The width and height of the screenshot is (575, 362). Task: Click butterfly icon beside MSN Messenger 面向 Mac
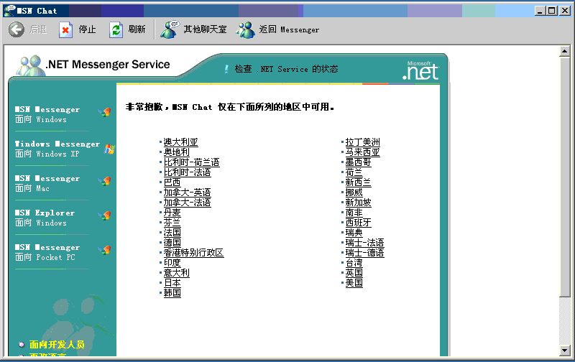(105, 182)
